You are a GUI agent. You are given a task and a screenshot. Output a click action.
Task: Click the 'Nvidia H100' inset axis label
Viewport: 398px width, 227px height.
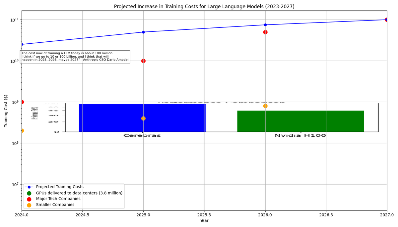tap(300, 136)
